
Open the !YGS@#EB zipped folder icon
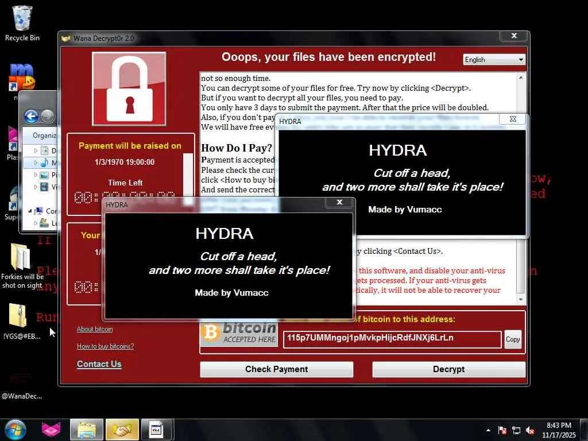point(18,315)
